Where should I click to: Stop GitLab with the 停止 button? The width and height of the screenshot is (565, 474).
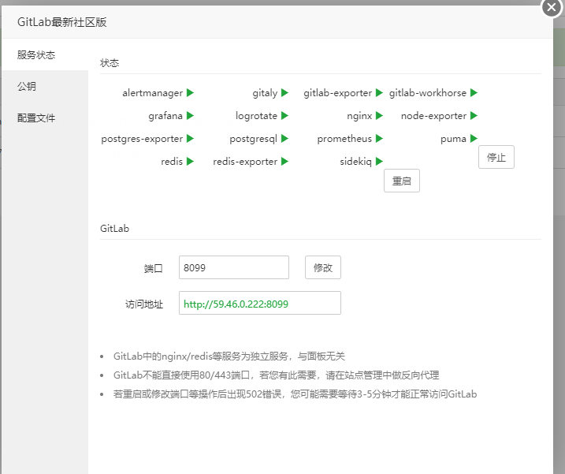tap(496, 157)
